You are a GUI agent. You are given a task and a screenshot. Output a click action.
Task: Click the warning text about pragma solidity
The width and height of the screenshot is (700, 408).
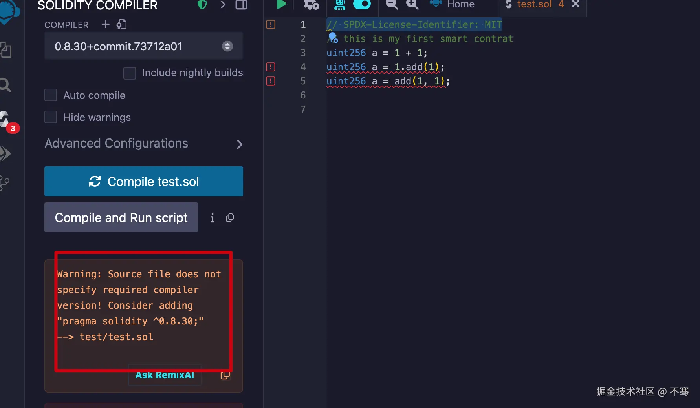(139, 305)
